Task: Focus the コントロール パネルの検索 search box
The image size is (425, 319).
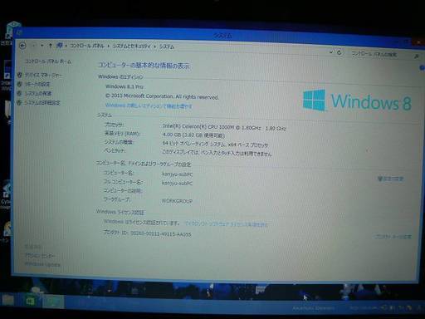Action: point(381,54)
